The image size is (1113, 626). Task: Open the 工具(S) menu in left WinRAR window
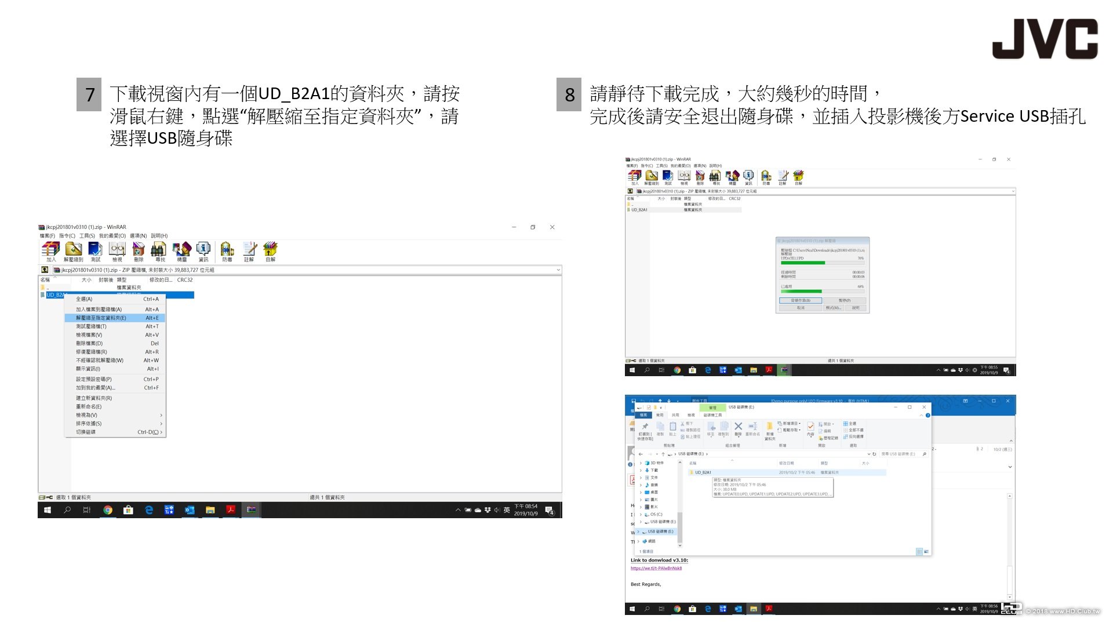point(87,236)
